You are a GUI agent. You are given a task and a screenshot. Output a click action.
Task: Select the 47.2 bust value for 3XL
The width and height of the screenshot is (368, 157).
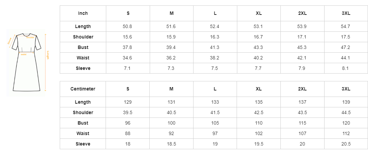[x=346, y=47]
